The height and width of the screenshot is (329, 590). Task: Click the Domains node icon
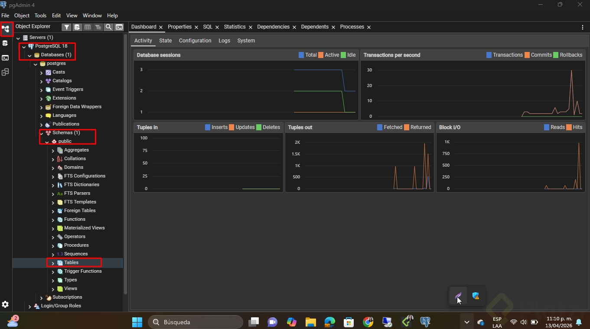[60, 168]
